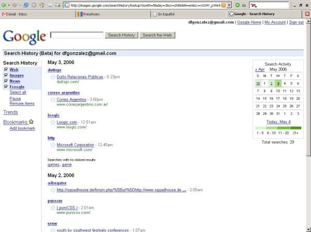Image resolution: width=311 pixels, height=232 pixels.
Task: Switch to the PressRoom tab
Action: [x=113, y=14]
